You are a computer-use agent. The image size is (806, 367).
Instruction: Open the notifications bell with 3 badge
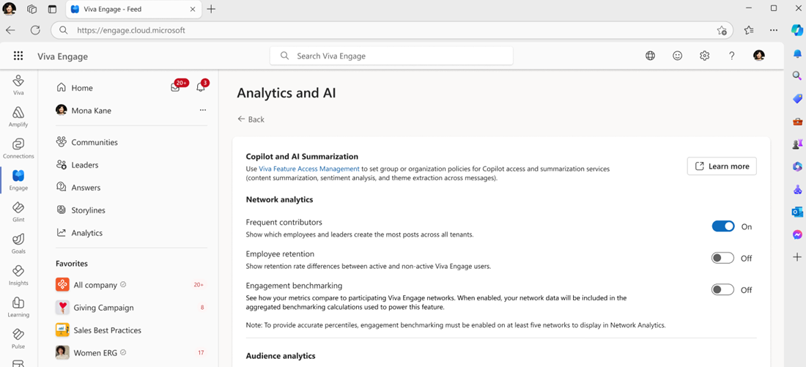coord(201,87)
